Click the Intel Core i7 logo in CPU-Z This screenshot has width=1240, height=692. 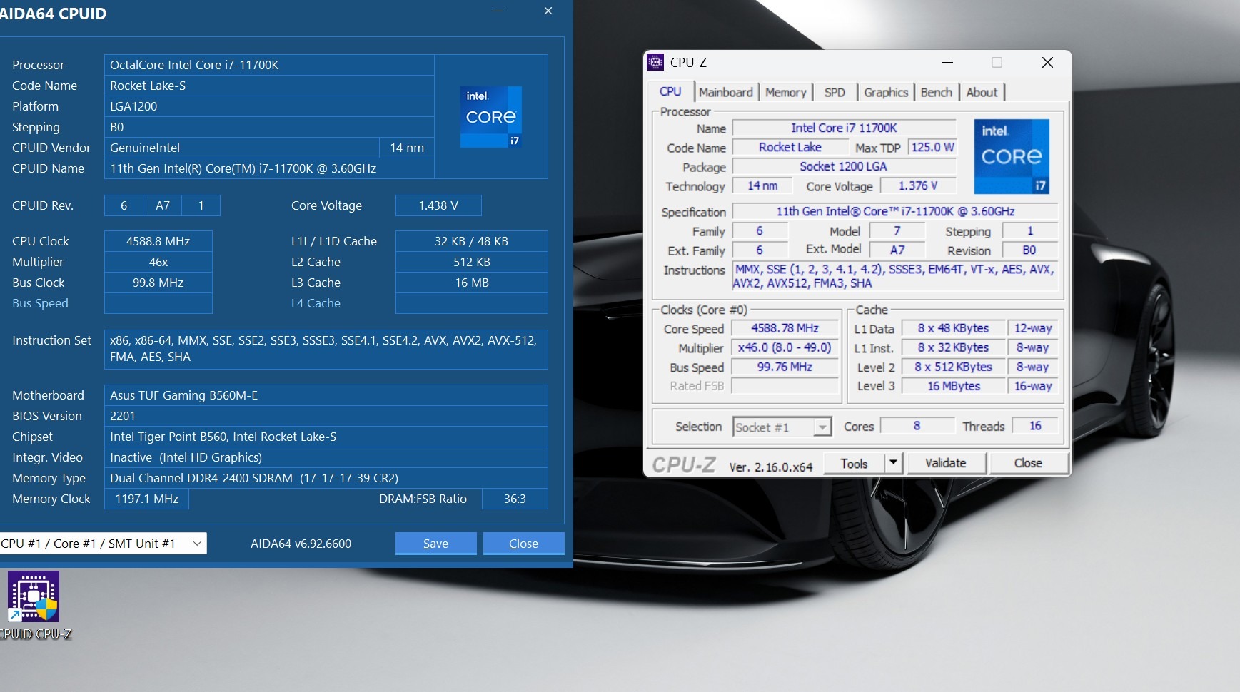point(1012,157)
